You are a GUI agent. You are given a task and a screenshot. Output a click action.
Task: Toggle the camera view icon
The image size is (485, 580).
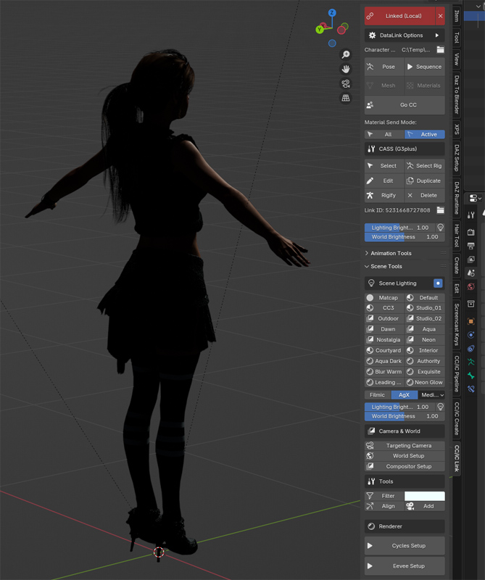coord(346,83)
